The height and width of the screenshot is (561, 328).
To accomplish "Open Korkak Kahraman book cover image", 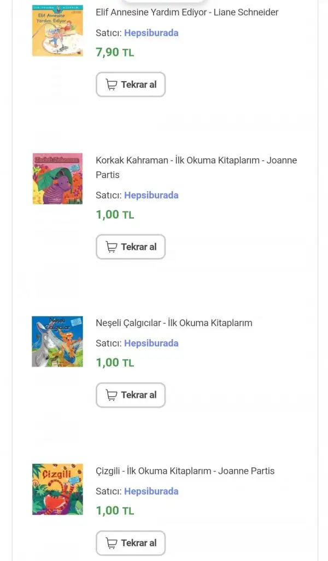I will pos(57,179).
